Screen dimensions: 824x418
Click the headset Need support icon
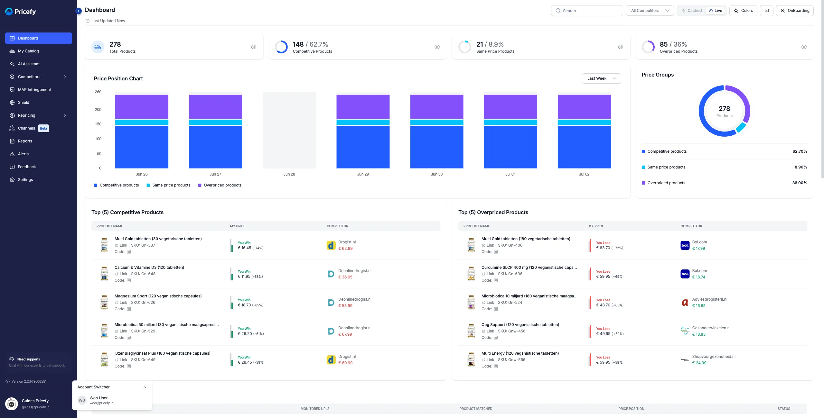pos(12,359)
